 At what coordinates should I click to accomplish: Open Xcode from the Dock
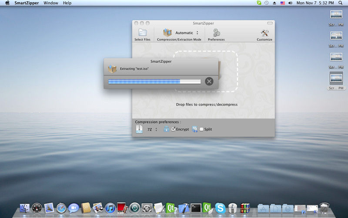pyautogui.click(x=184, y=208)
